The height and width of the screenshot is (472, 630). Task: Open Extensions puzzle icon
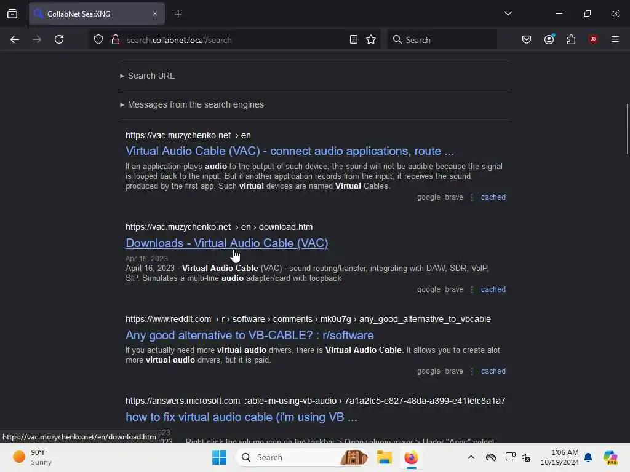pos(571,40)
